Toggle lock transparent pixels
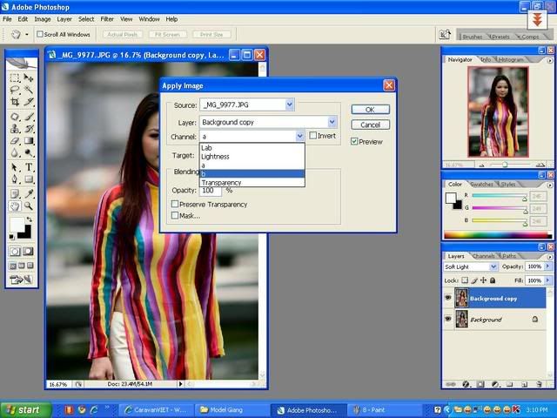 point(465,280)
